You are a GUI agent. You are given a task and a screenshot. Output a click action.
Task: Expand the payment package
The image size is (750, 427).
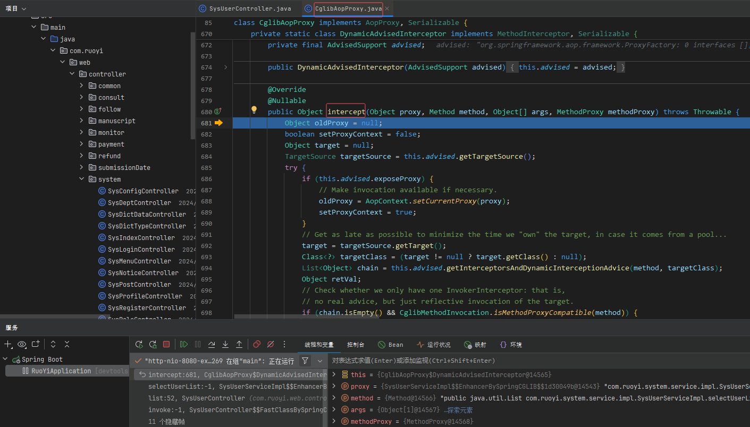[81, 144]
